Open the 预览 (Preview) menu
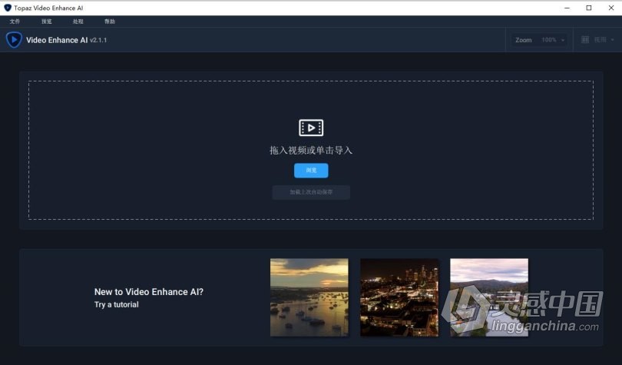Image resolution: width=622 pixels, height=365 pixels. (x=46, y=22)
